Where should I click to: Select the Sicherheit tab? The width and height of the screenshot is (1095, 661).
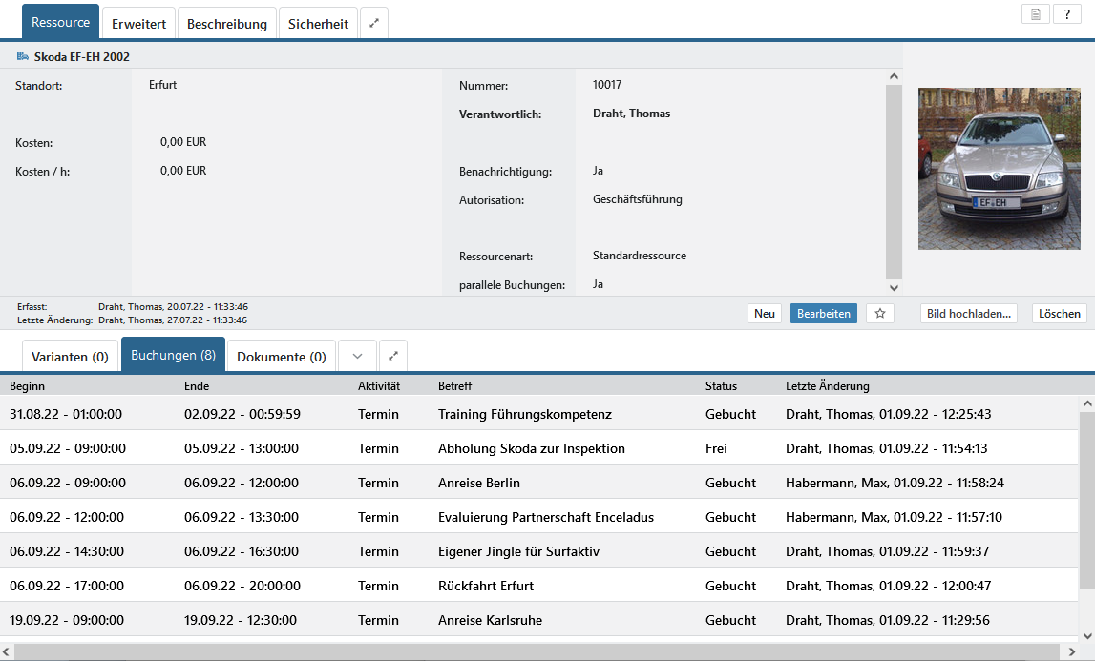(x=318, y=24)
